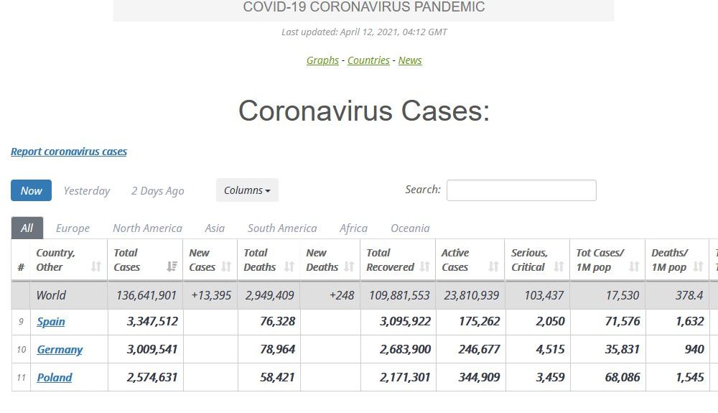This screenshot has width=718, height=413.
Task: Open the Spain country link
Action: click(51, 322)
